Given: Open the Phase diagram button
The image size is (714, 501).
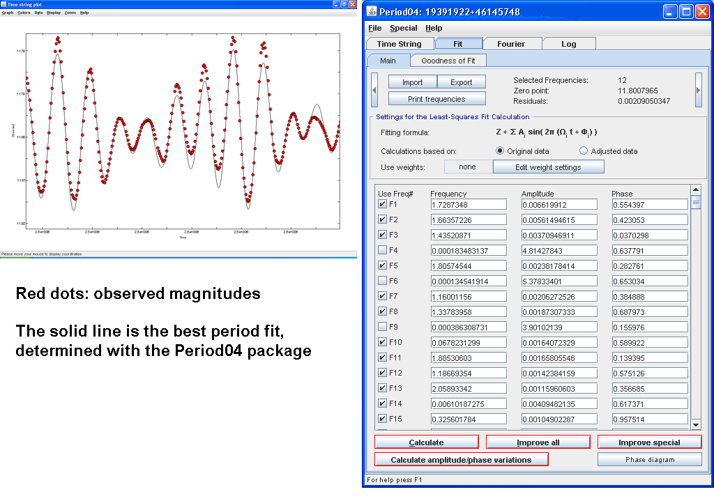Looking at the screenshot, I should click(x=650, y=460).
